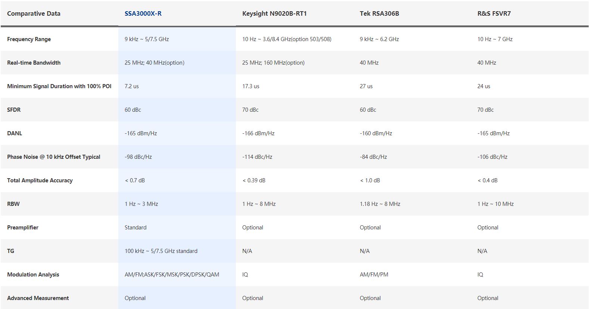Click the '10 Hz ~ 7 GHz' value
The width and height of the screenshot is (589, 309).
[495, 39]
